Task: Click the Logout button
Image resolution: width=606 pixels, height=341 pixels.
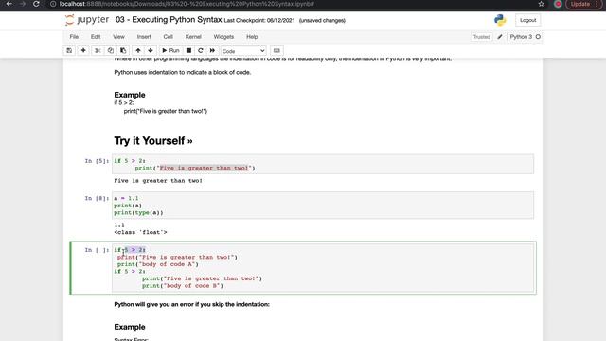Action: 527,20
